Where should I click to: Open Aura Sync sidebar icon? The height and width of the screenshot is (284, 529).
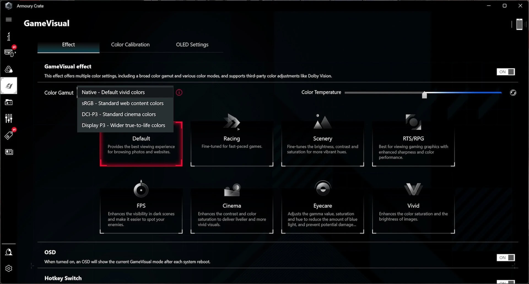[x=9, y=69]
